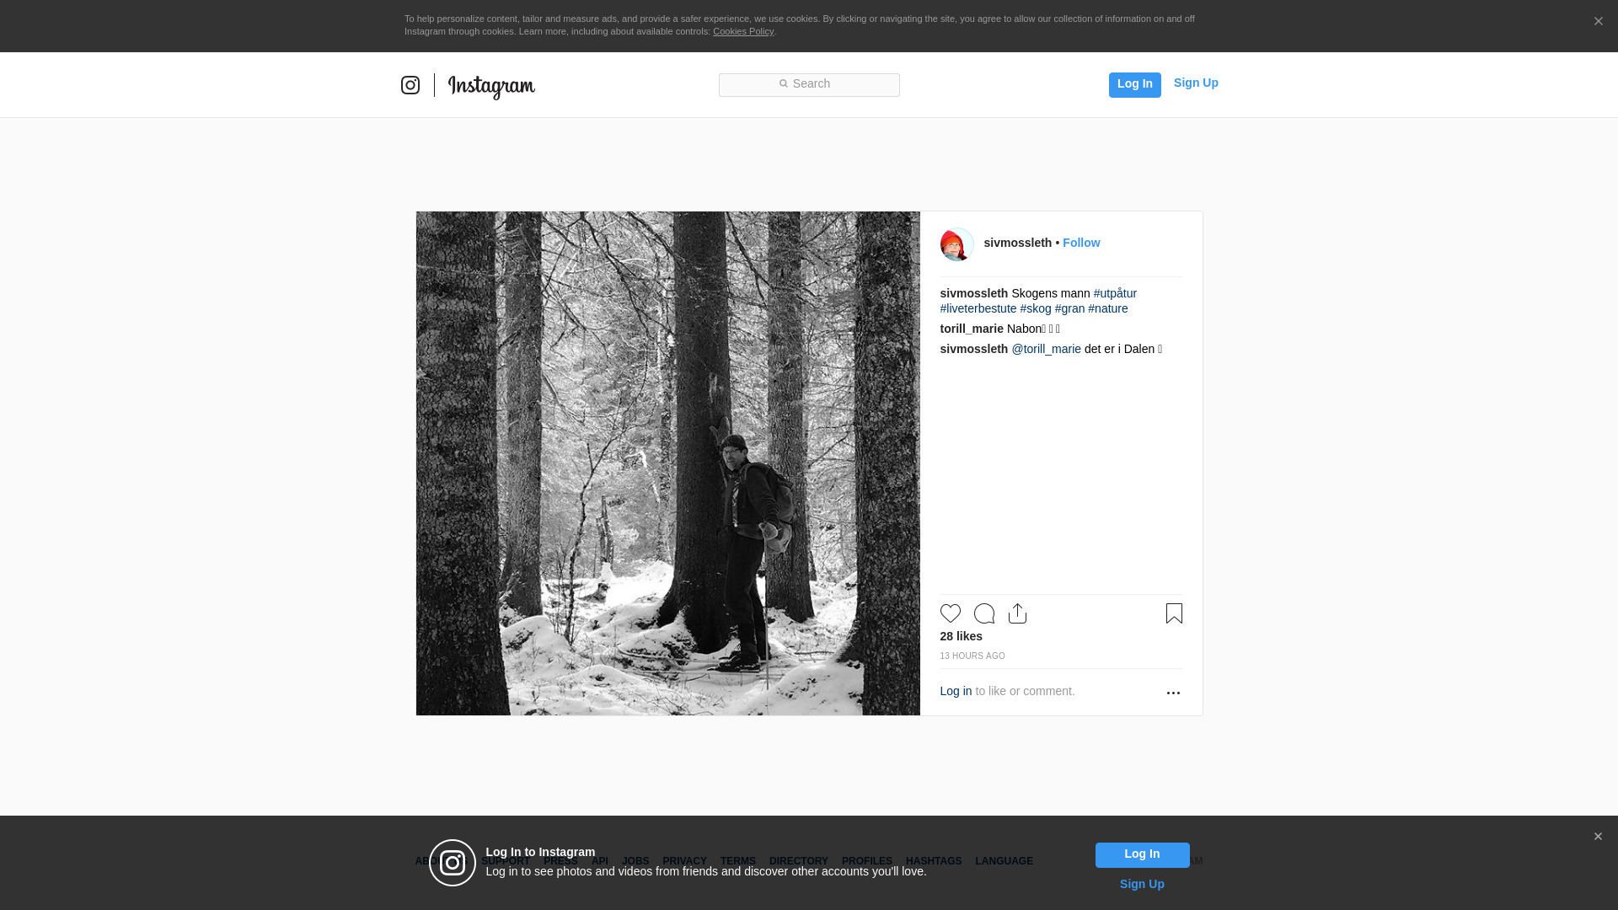The image size is (1618, 910).
Task: Open sivmossleth's profile avatar
Action: [x=956, y=244]
